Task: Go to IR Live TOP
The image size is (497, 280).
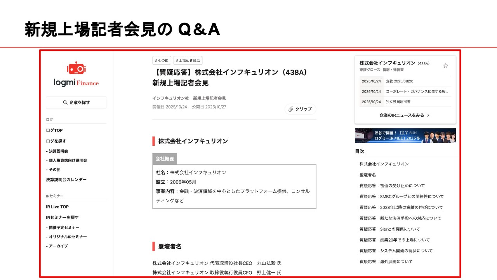Action: coord(57,207)
